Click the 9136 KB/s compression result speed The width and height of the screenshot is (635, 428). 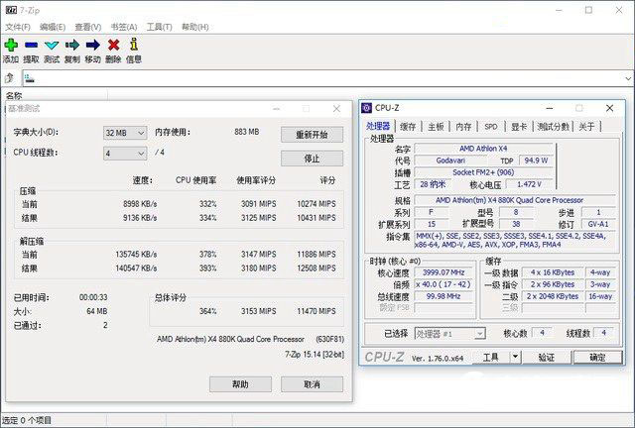[140, 218]
